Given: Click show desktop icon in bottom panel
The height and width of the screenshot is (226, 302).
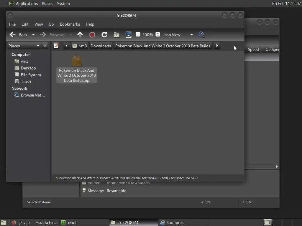Looking at the screenshot, I should click(x=4, y=222).
